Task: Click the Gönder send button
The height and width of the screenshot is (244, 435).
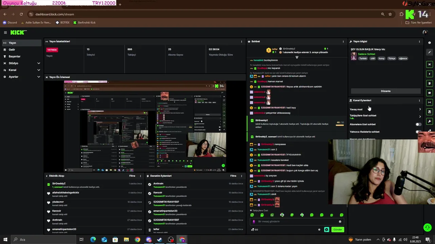Action: click(x=337, y=229)
